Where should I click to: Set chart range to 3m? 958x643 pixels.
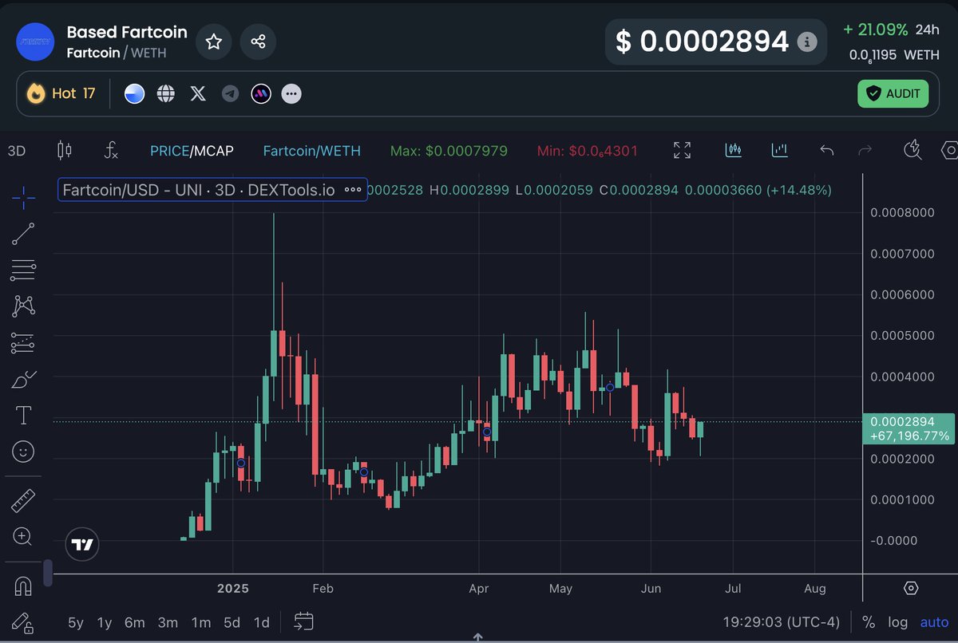pyautogui.click(x=168, y=622)
